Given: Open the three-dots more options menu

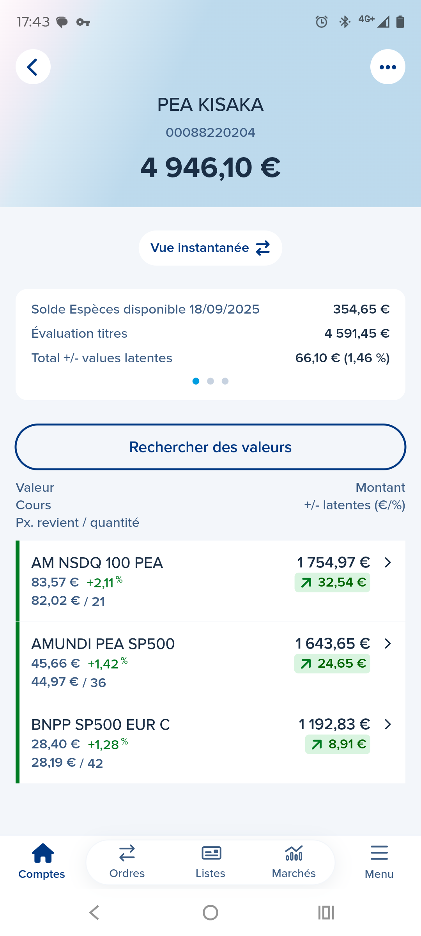Looking at the screenshot, I should click(387, 67).
